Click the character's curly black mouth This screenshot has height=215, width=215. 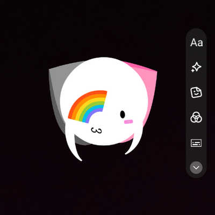pos(96,131)
